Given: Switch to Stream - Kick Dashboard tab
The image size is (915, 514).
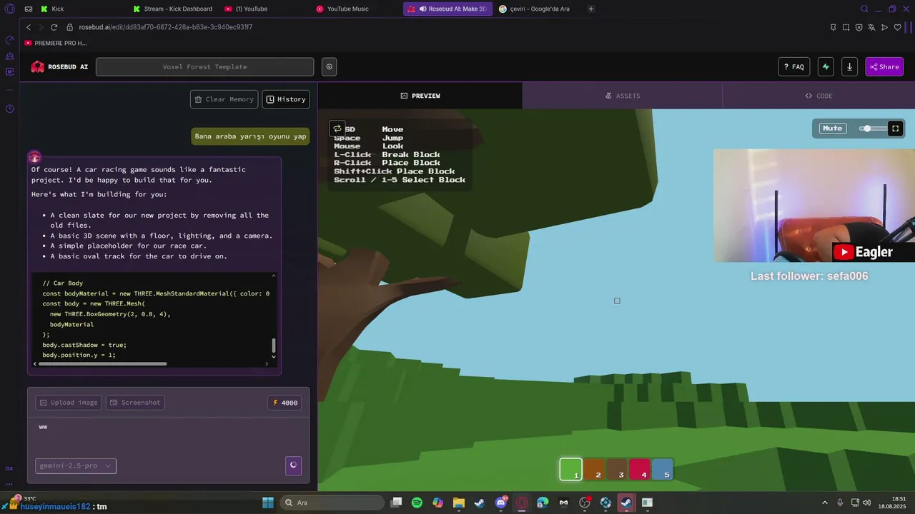Looking at the screenshot, I should (174, 9).
